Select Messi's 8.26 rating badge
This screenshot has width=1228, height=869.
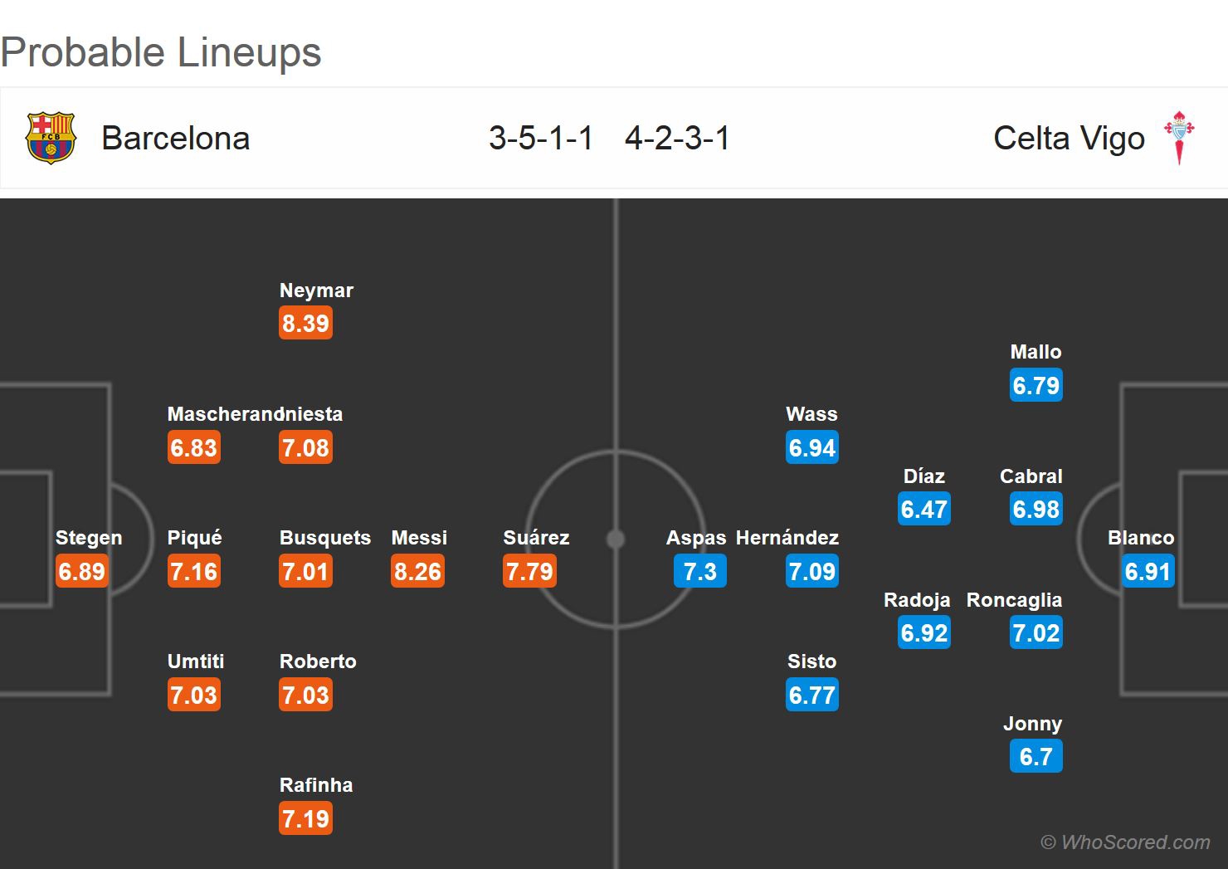coord(418,571)
